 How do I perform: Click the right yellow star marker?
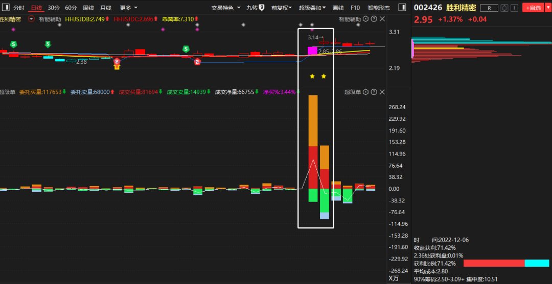324,76
